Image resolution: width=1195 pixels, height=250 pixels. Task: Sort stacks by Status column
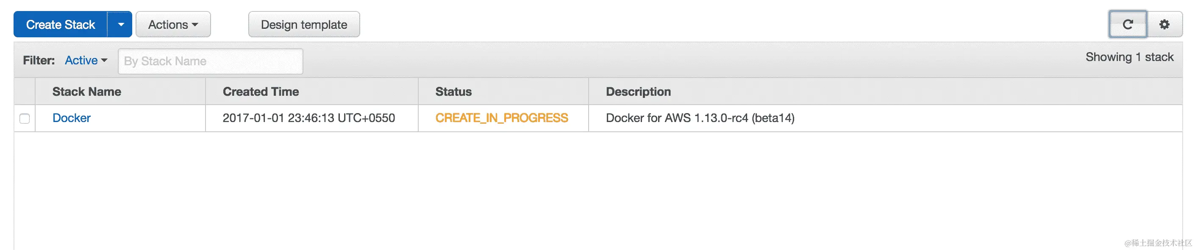[453, 92]
